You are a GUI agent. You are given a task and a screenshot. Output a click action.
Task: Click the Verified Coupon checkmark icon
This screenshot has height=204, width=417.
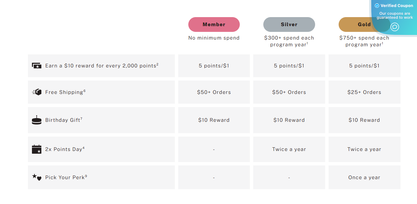tap(377, 6)
